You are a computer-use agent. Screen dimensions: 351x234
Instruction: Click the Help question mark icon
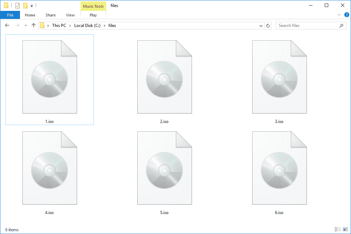coord(346,15)
